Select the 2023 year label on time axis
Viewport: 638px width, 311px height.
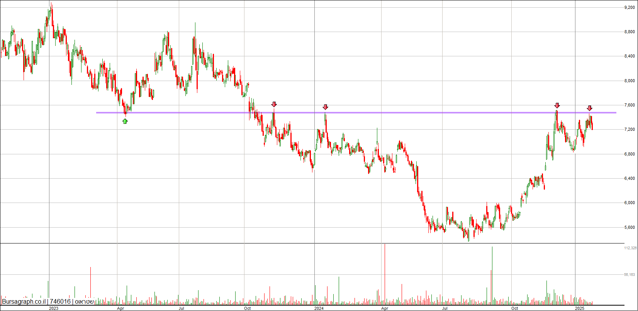54,308
